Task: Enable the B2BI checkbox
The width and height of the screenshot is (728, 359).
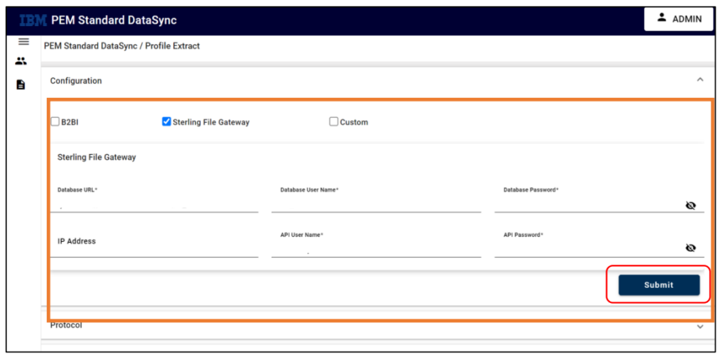Action: tap(55, 122)
